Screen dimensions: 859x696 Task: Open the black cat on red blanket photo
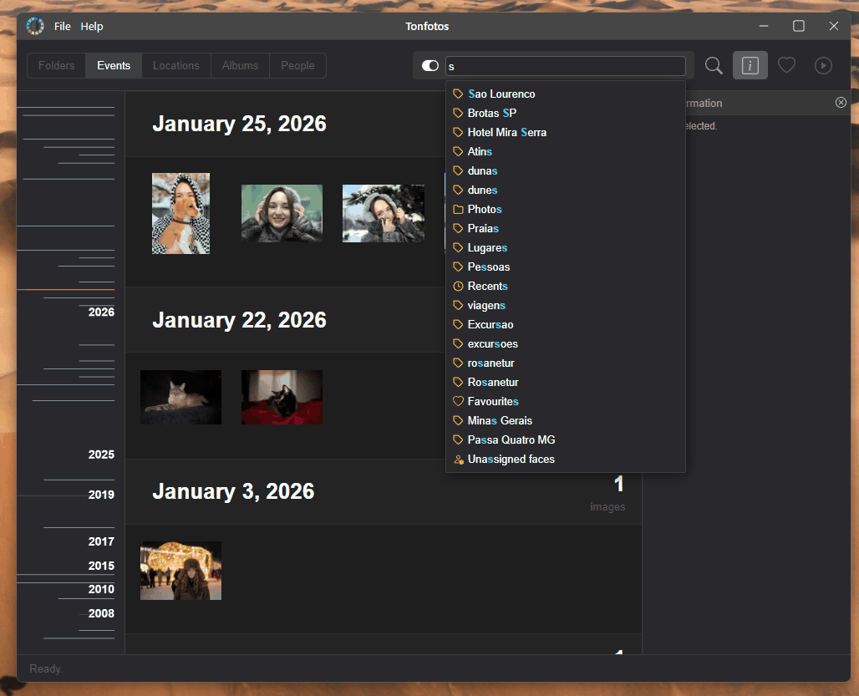[x=282, y=397]
